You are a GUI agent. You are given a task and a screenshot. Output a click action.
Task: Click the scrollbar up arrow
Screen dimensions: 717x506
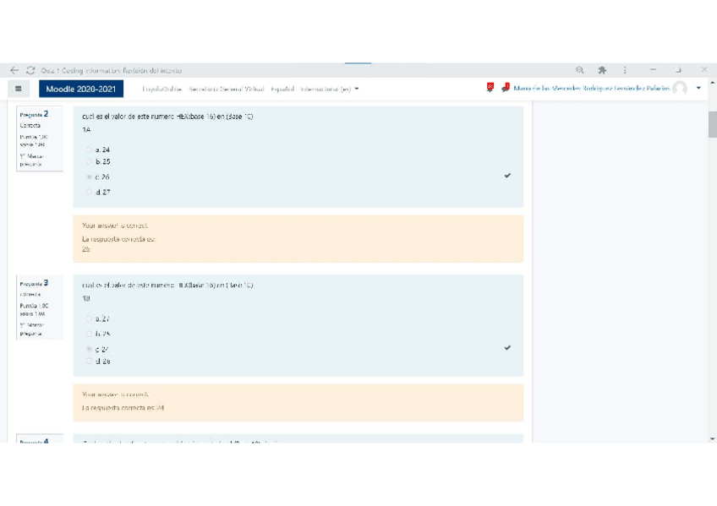point(713,83)
